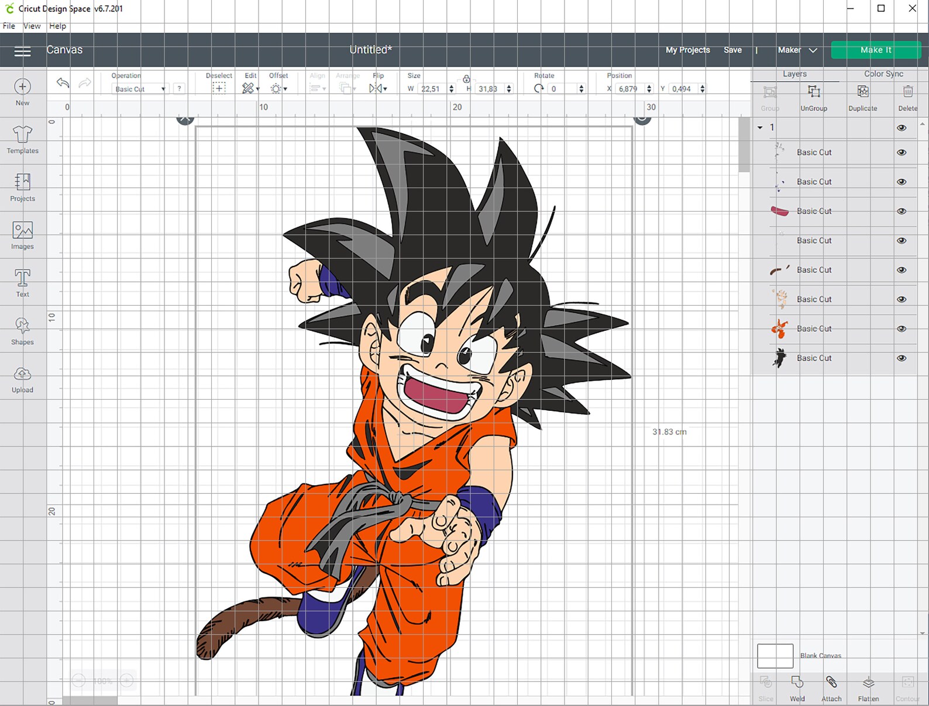929x706 pixels.
Task: Zoom in with the plus button
Action: [127, 681]
